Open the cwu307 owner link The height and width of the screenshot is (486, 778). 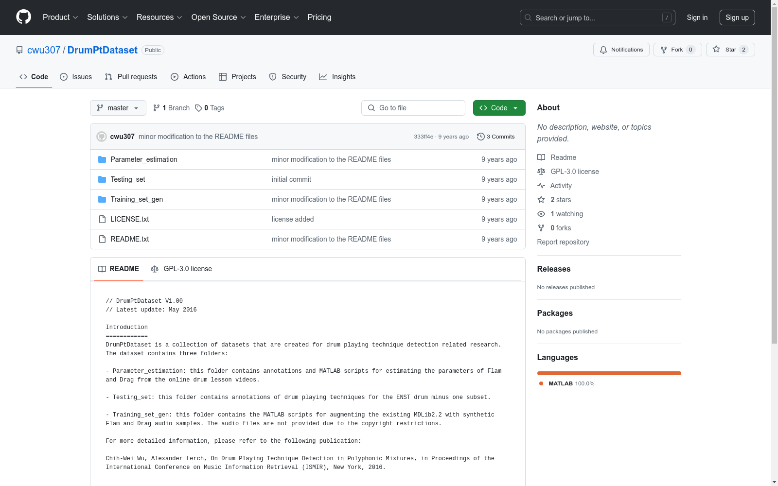(44, 50)
